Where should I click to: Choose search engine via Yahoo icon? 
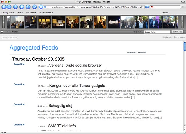[152, 7]
